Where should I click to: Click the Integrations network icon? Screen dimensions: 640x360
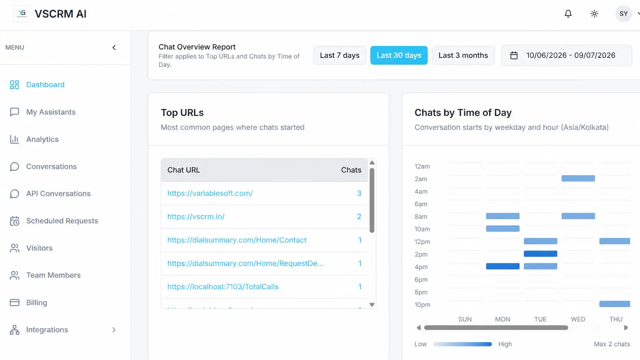[x=15, y=330]
